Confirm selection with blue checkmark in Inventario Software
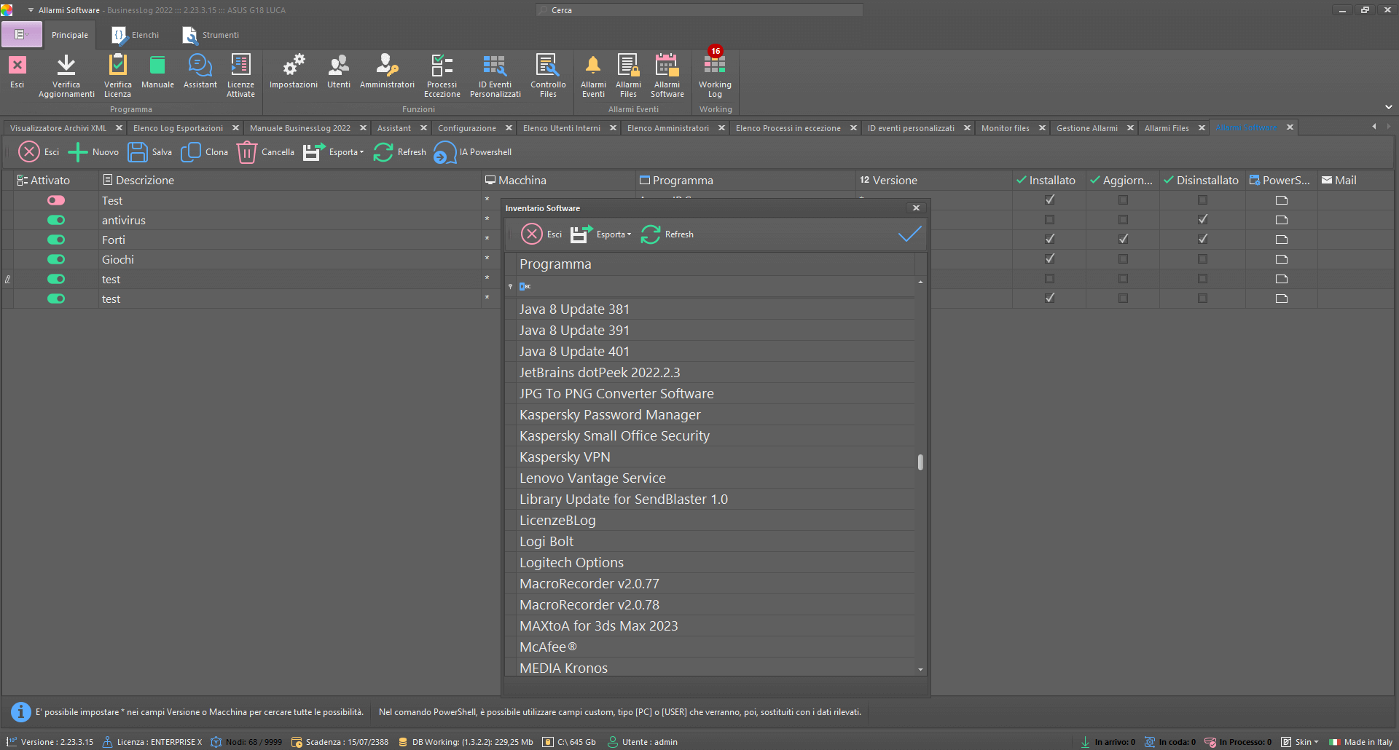The width and height of the screenshot is (1399, 750). [x=909, y=234]
